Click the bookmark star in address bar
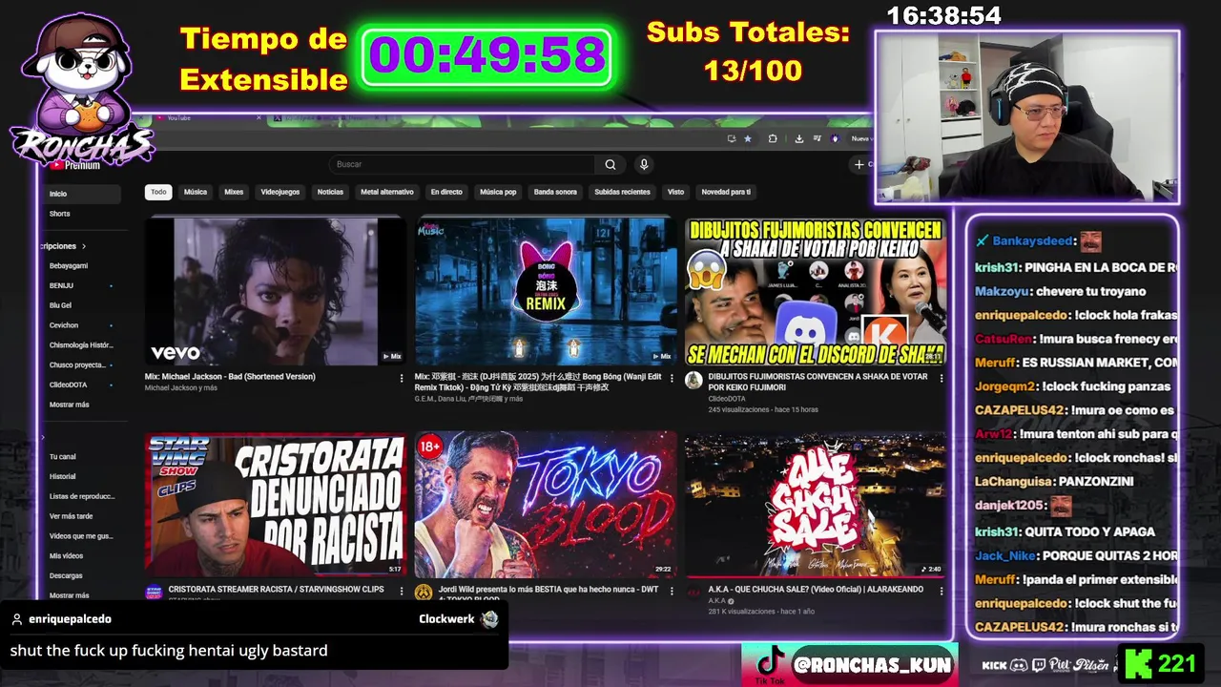 click(748, 138)
